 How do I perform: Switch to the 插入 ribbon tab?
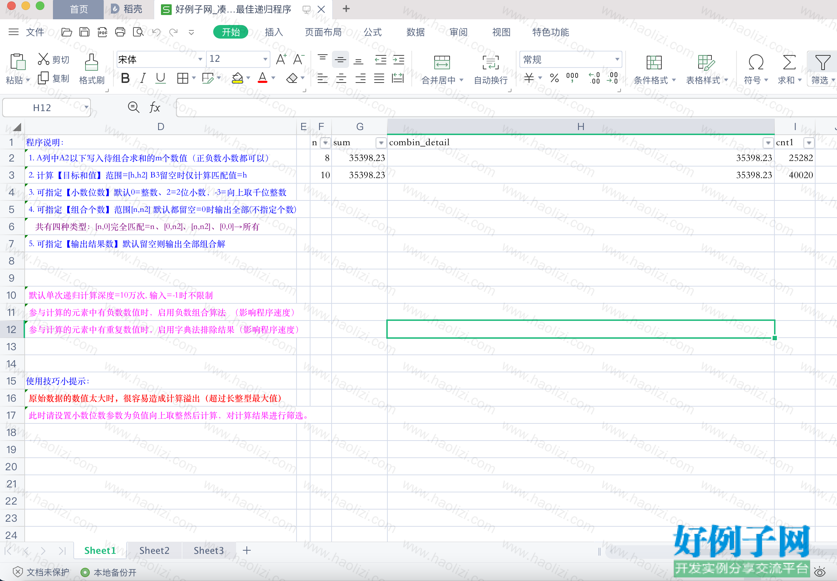(274, 32)
